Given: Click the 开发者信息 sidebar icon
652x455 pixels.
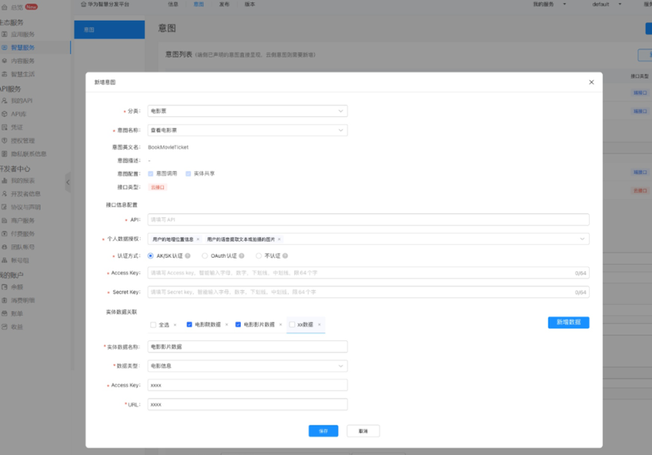Looking at the screenshot, I should [5, 194].
